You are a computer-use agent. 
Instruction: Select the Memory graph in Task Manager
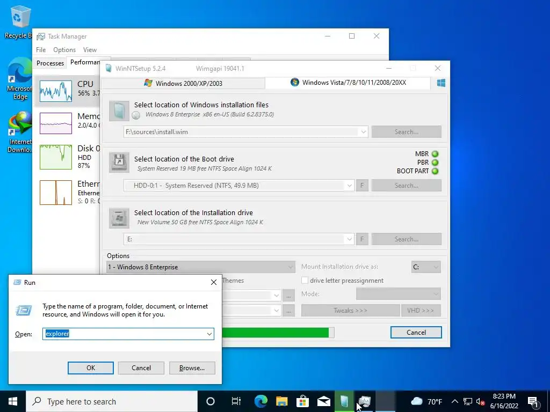[x=56, y=123]
